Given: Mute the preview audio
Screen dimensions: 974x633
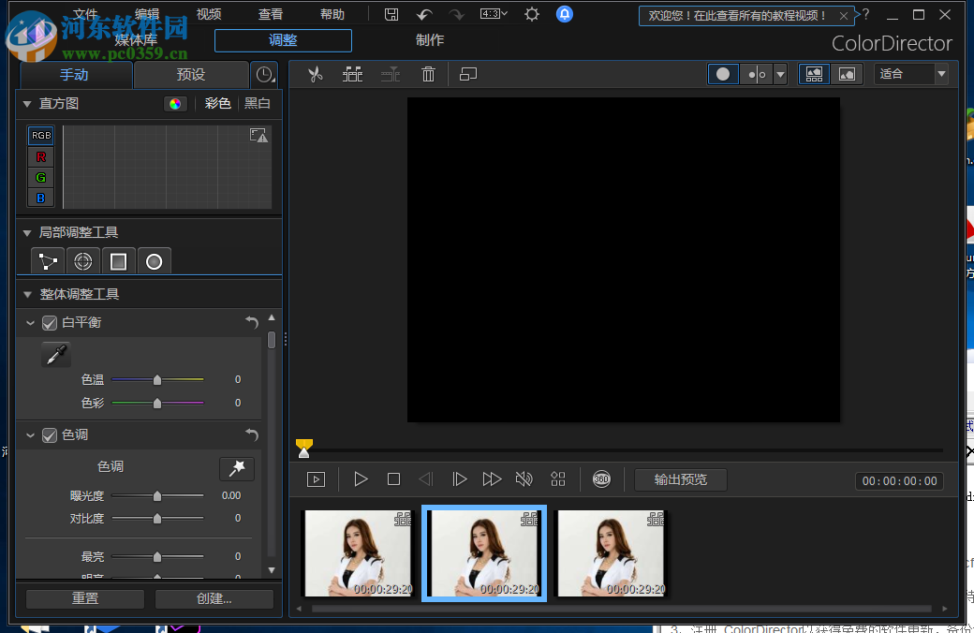Looking at the screenshot, I should coord(524,478).
